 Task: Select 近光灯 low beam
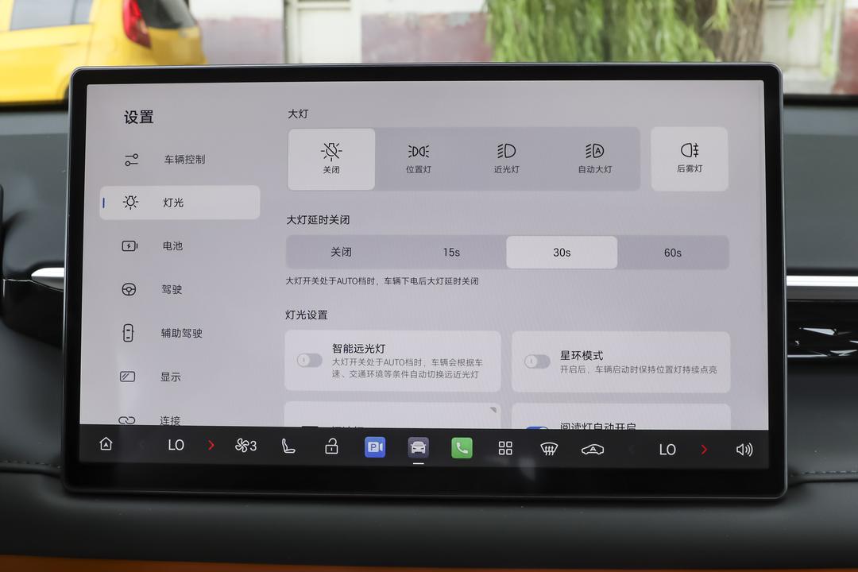pyautogui.click(x=507, y=159)
